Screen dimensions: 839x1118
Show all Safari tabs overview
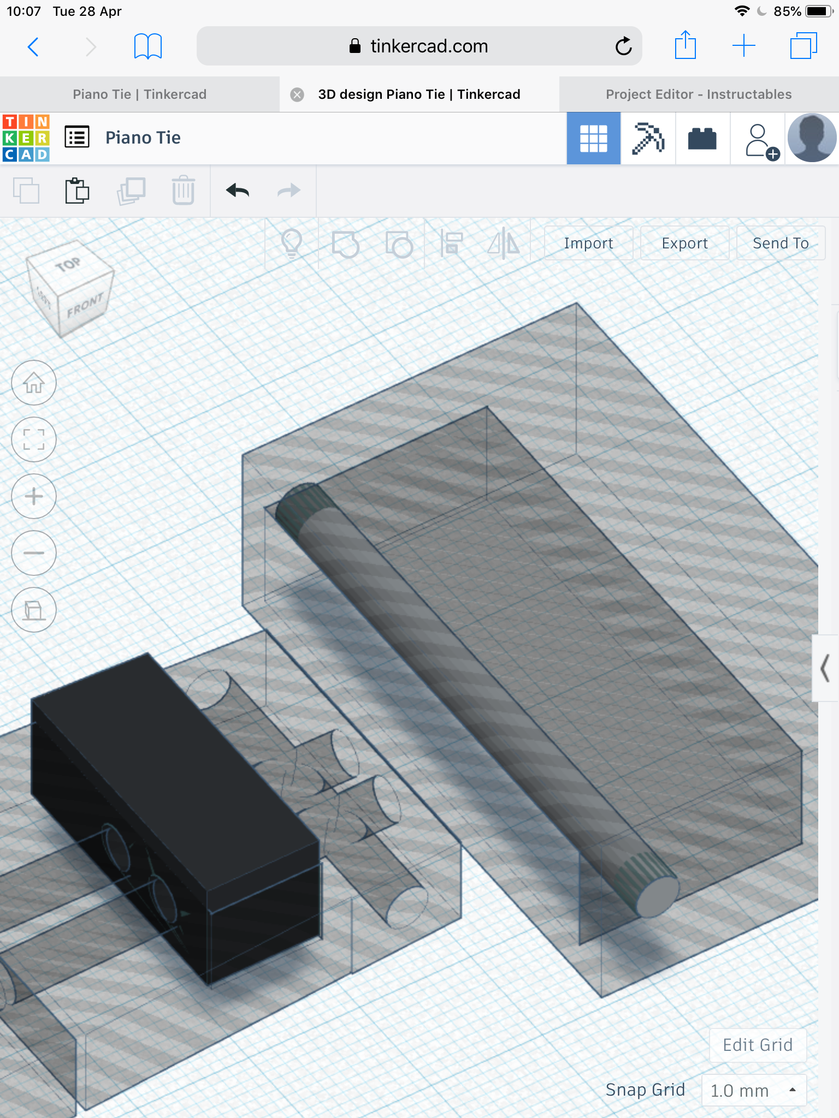803,45
